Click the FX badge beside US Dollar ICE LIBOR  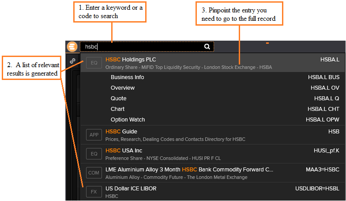point(94,192)
